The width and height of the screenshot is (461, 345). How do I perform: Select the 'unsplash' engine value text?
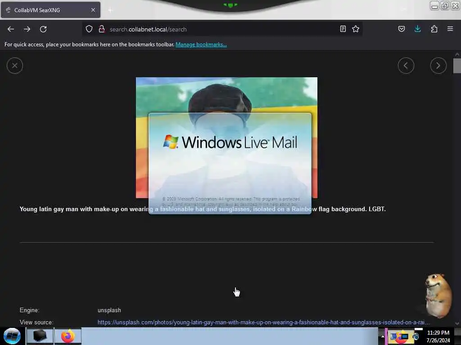point(109,310)
